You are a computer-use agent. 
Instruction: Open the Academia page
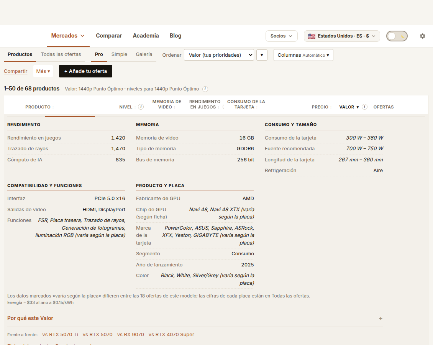[146, 36]
